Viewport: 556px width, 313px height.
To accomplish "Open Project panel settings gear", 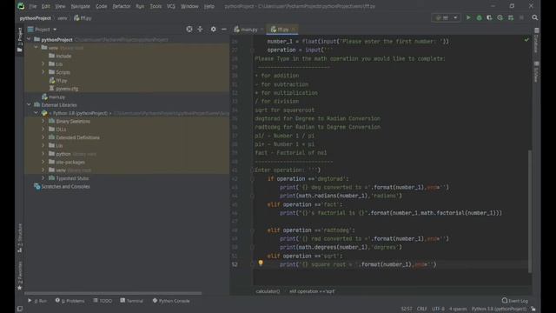I will click(213, 29).
